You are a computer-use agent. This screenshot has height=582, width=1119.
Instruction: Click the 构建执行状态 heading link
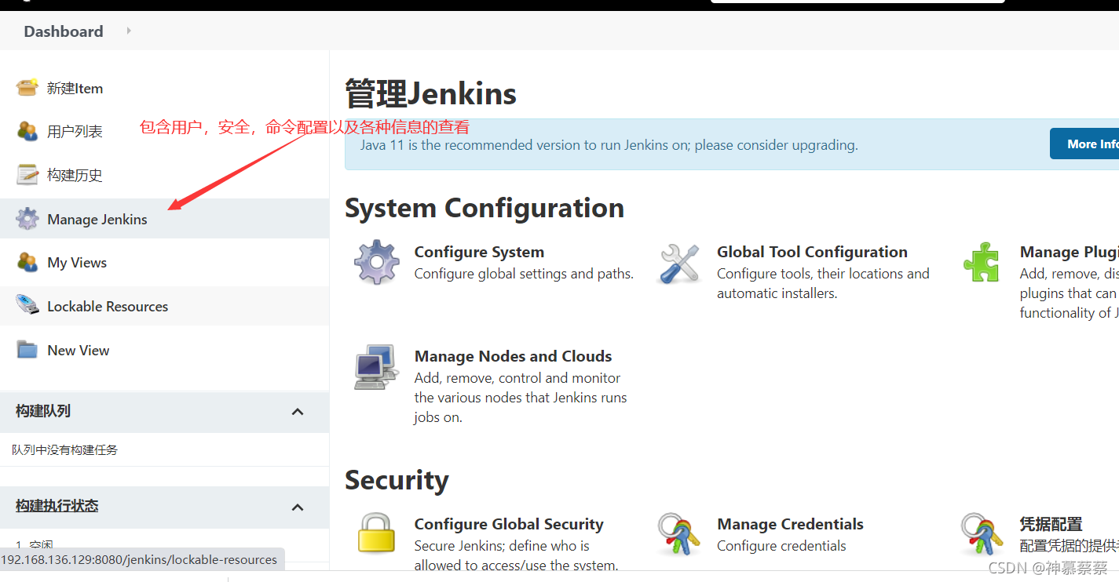point(57,506)
